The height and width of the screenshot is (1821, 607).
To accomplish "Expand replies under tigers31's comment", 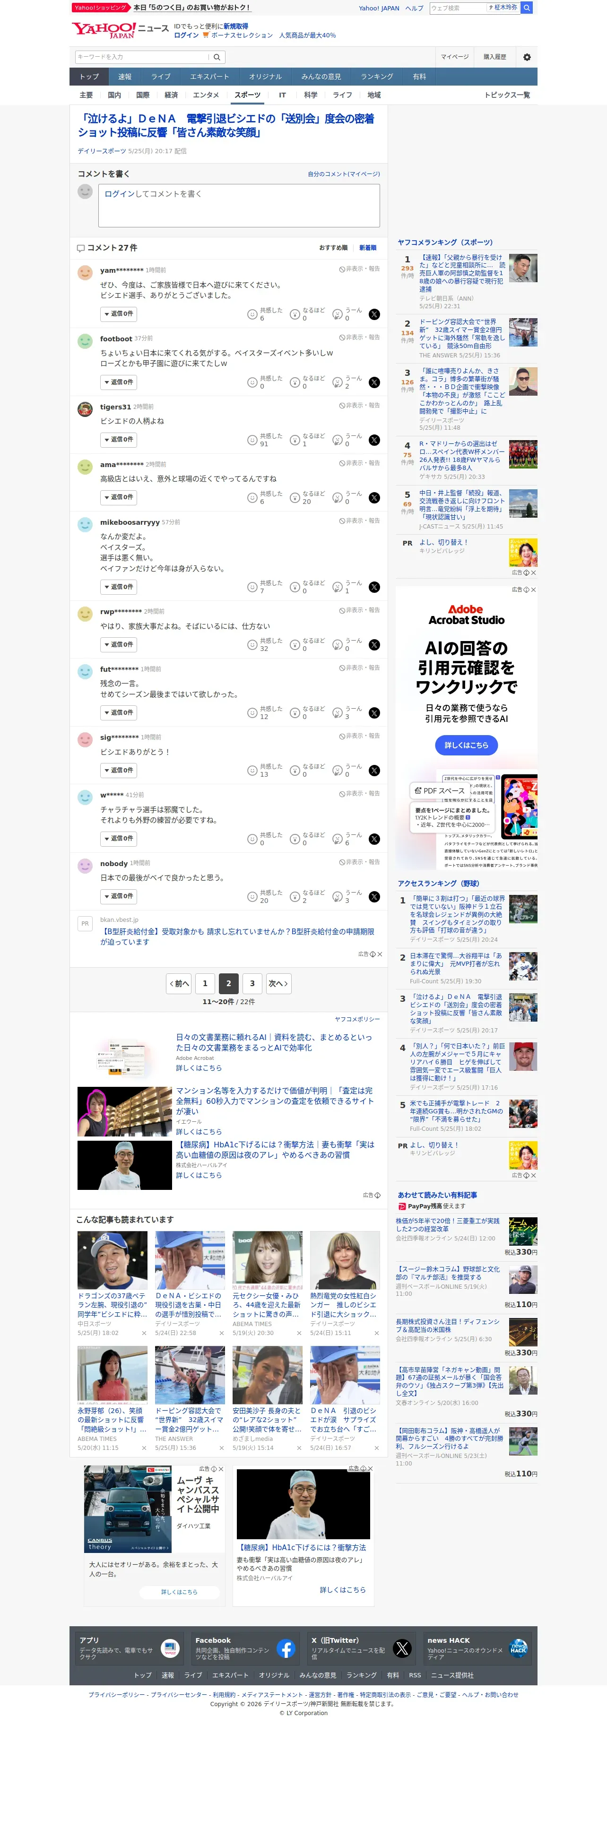I will [x=119, y=440].
